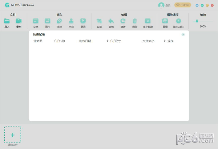The height and width of the screenshot is (149, 218).
Task: Click the user avatar login icon
Action: tap(161, 5)
